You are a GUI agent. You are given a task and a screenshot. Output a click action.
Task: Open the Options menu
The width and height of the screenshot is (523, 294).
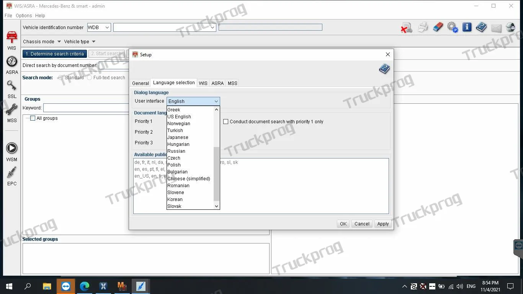(x=24, y=16)
